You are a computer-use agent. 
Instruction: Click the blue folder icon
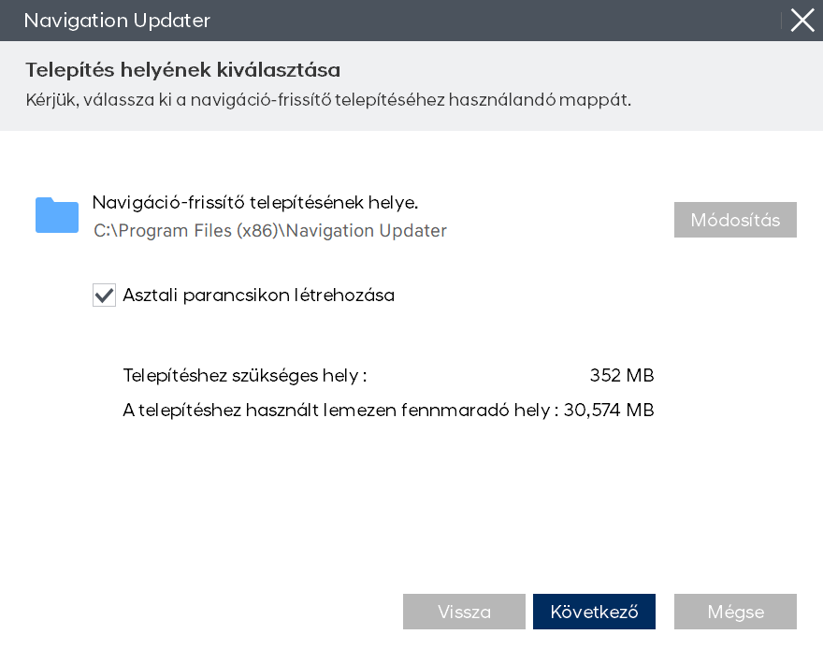pyautogui.click(x=57, y=216)
